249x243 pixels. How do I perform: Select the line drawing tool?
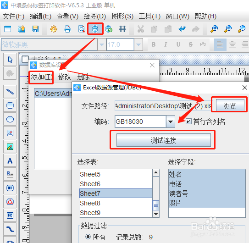(10, 92)
